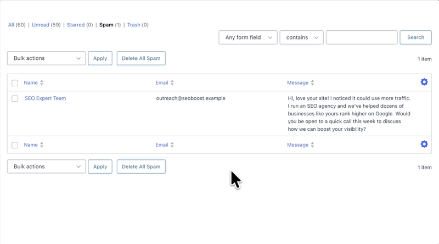Expand the contains operator dropdown

301,37
